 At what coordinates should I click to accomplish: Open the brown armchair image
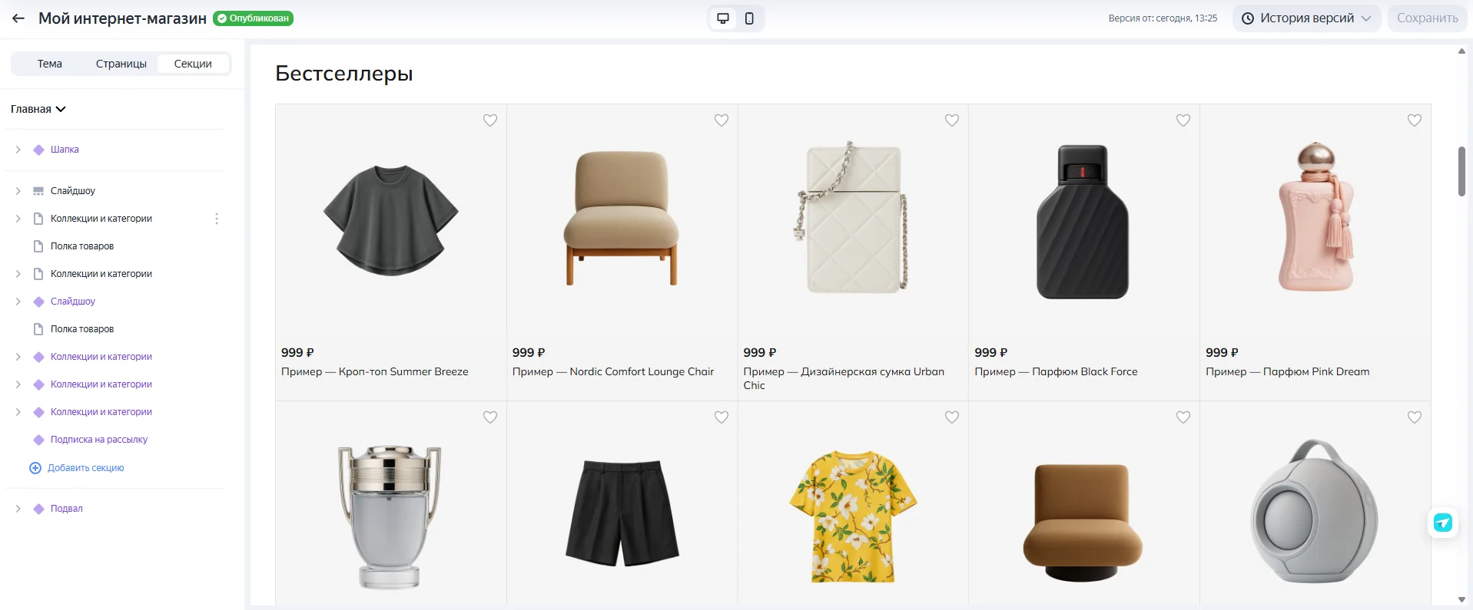1083,523
